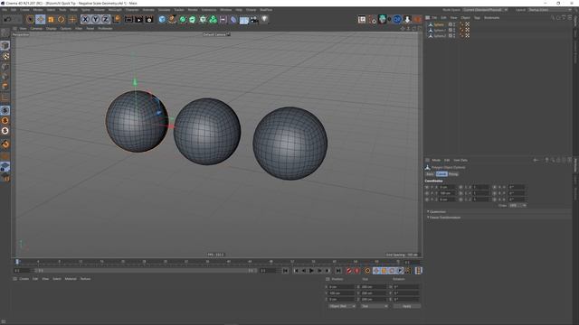The width and height of the screenshot is (579, 325).
Task: Switch to the Basic tab
Action: (430, 174)
